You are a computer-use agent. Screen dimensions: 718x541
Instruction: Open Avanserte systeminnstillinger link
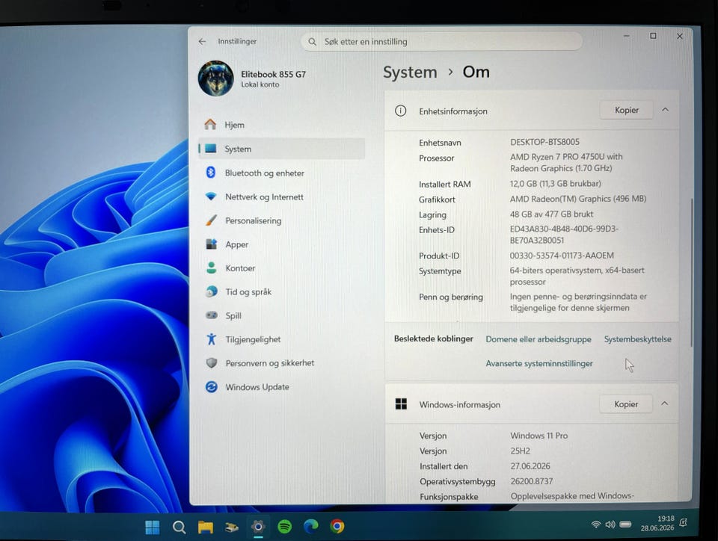(539, 364)
